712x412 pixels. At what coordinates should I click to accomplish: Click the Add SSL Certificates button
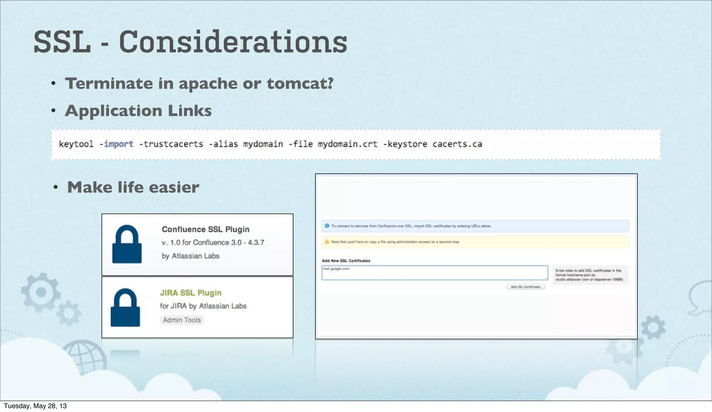[526, 287]
